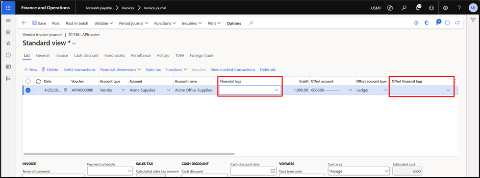Click the horizontal grid scrollbar
The width and height of the screenshot is (480, 178).
click(129, 154)
